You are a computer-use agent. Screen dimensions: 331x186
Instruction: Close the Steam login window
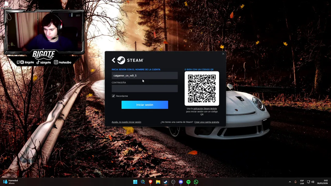[223, 54]
